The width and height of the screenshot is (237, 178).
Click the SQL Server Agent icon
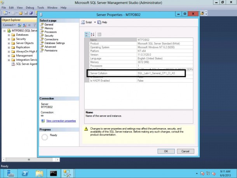[x=13, y=64]
